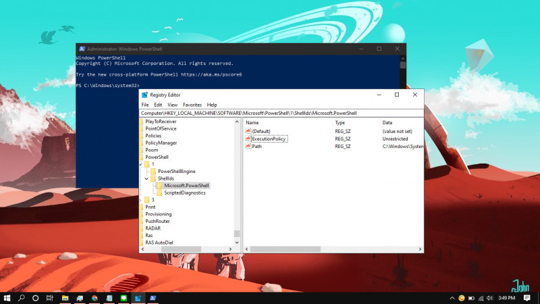Select the PointOfService key

pyautogui.click(x=161, y=128)
